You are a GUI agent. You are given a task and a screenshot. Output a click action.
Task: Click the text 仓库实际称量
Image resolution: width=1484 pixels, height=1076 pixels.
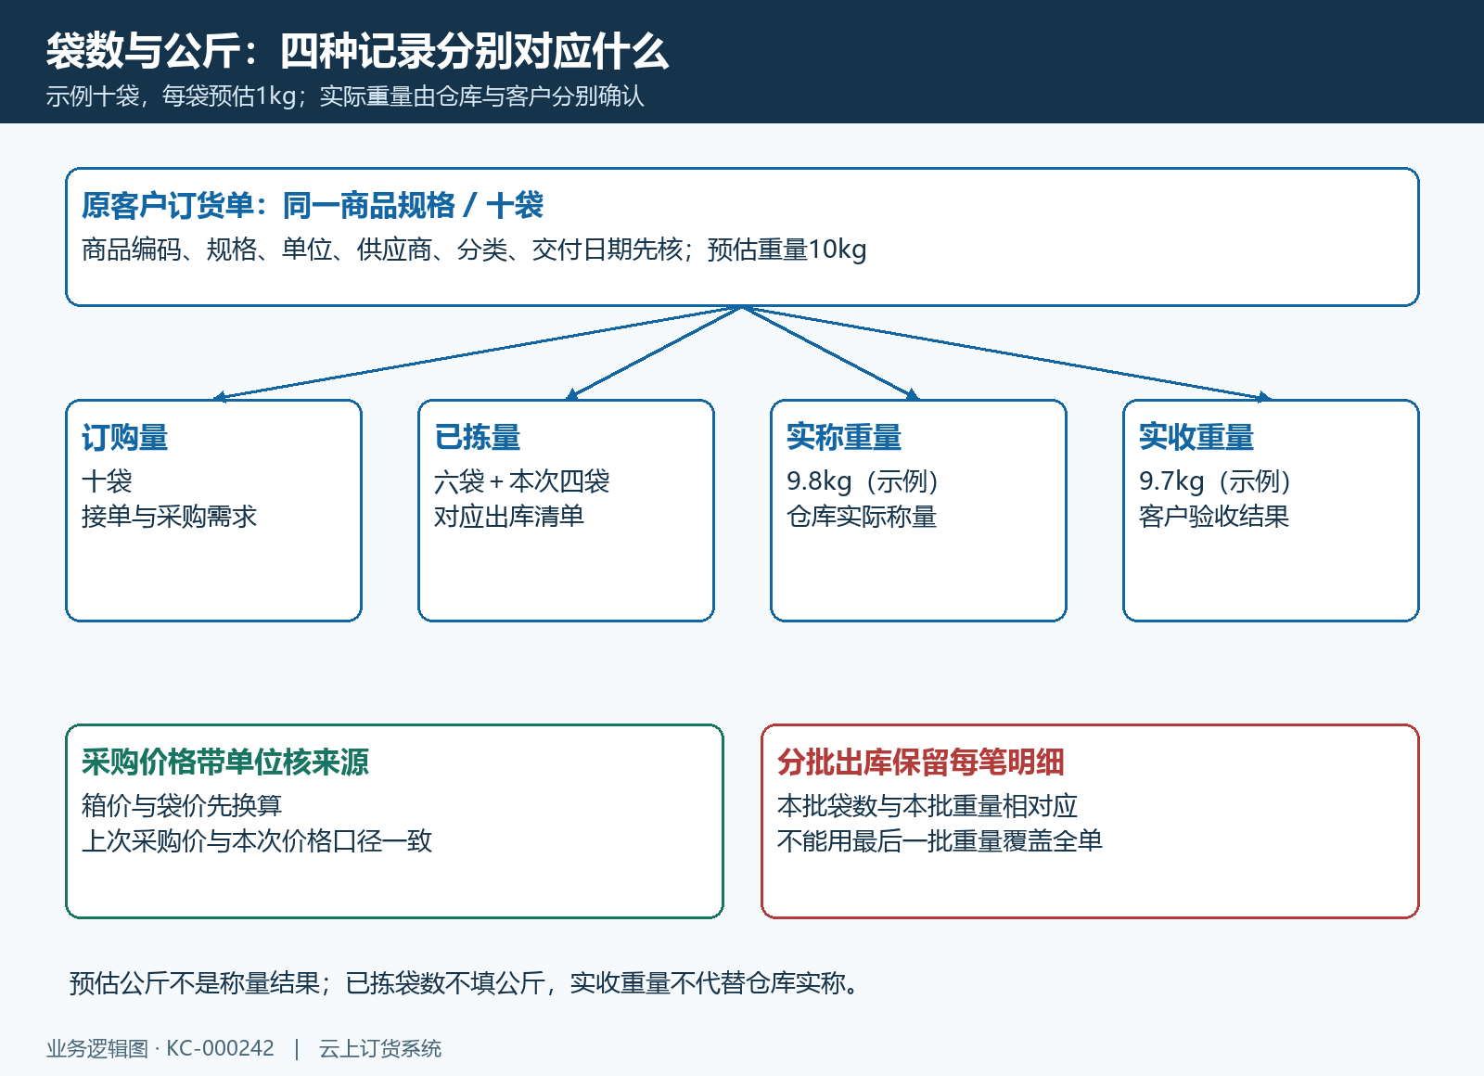point(862,517)
